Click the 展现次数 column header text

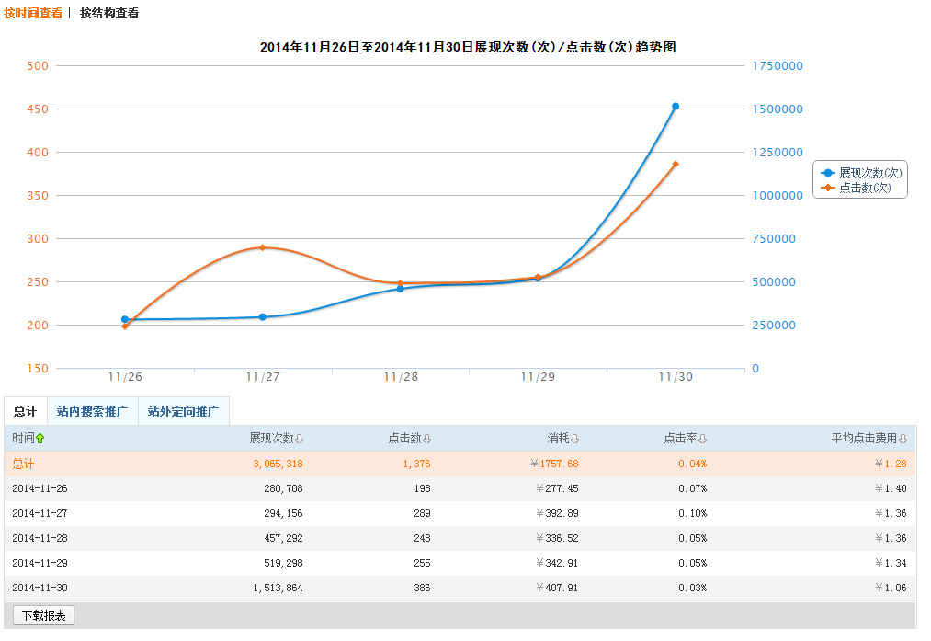[271, 439]
